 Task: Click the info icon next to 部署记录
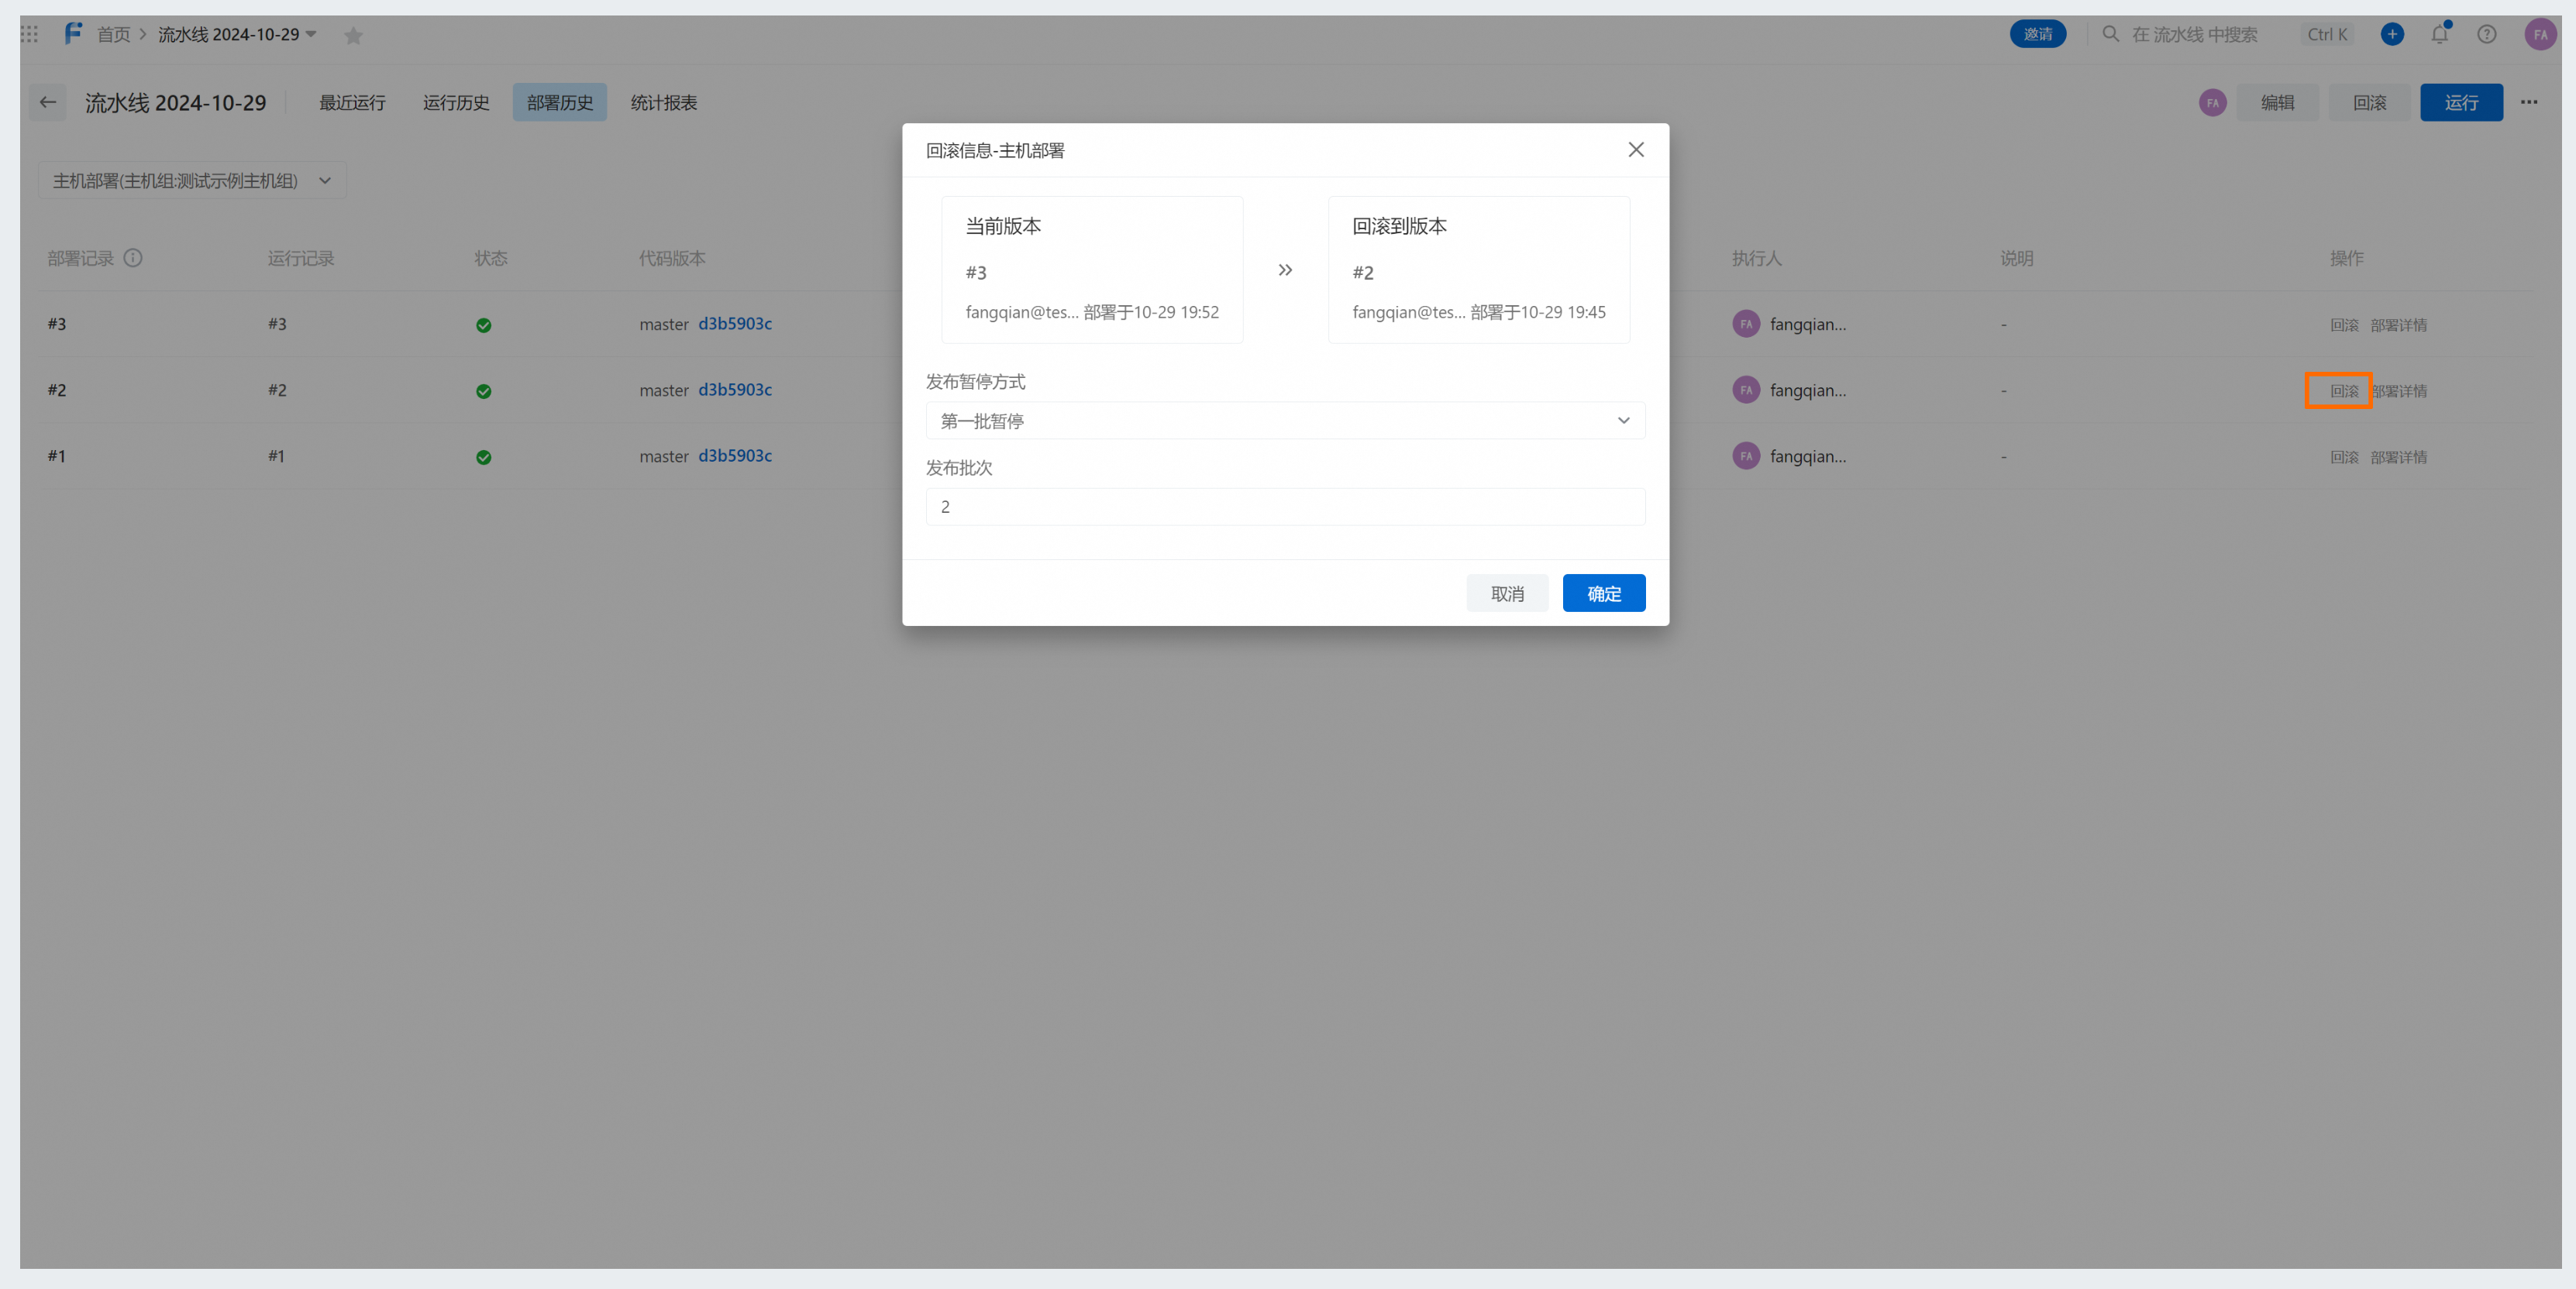coord(133,258)
